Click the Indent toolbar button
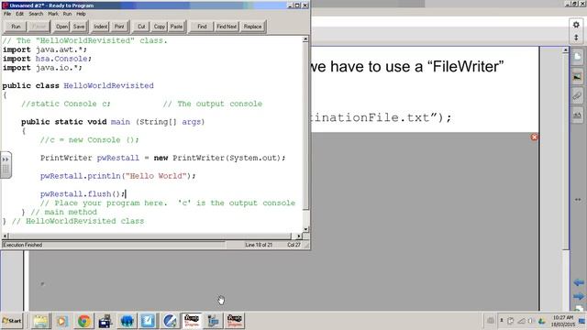The image size is (587, 330). pos(100,27)
